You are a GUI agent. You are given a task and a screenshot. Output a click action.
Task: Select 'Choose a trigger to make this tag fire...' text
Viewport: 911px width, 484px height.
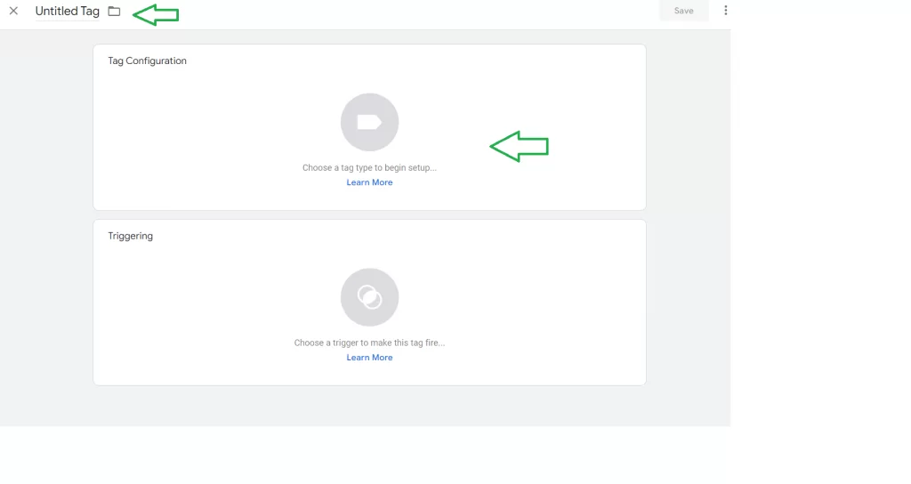click(x=369, y=343)
